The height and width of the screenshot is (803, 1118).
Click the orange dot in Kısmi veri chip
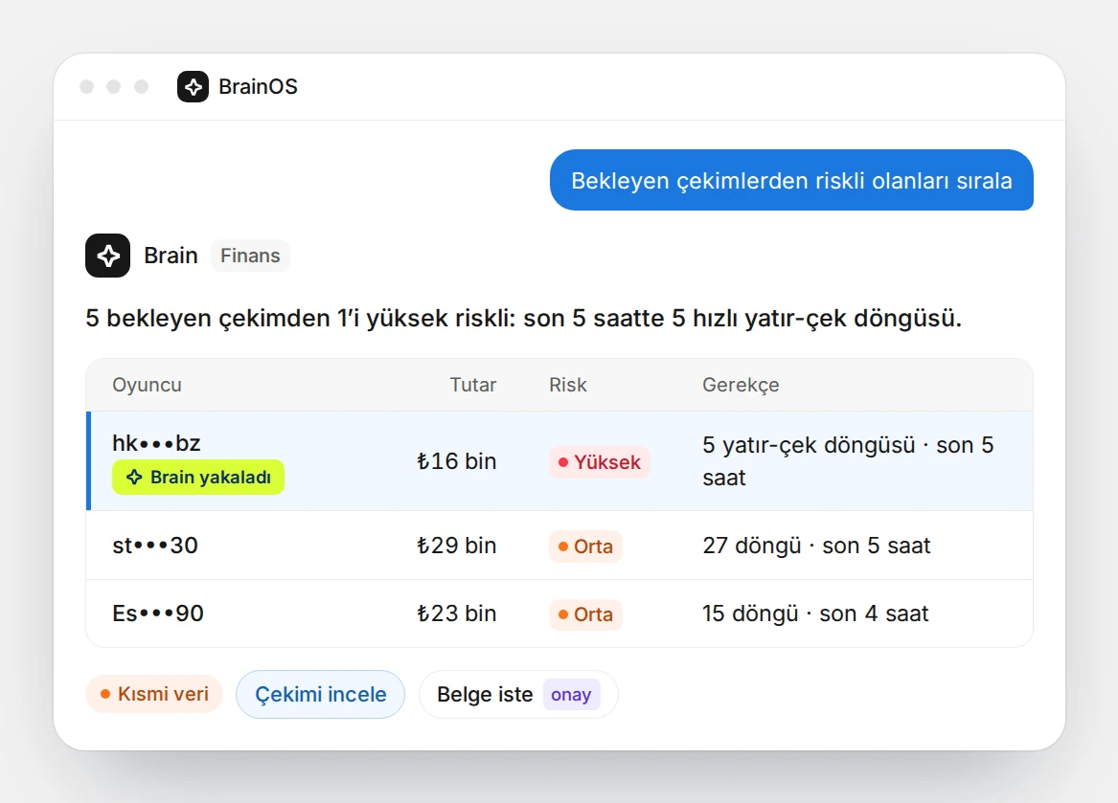(105, 694)
